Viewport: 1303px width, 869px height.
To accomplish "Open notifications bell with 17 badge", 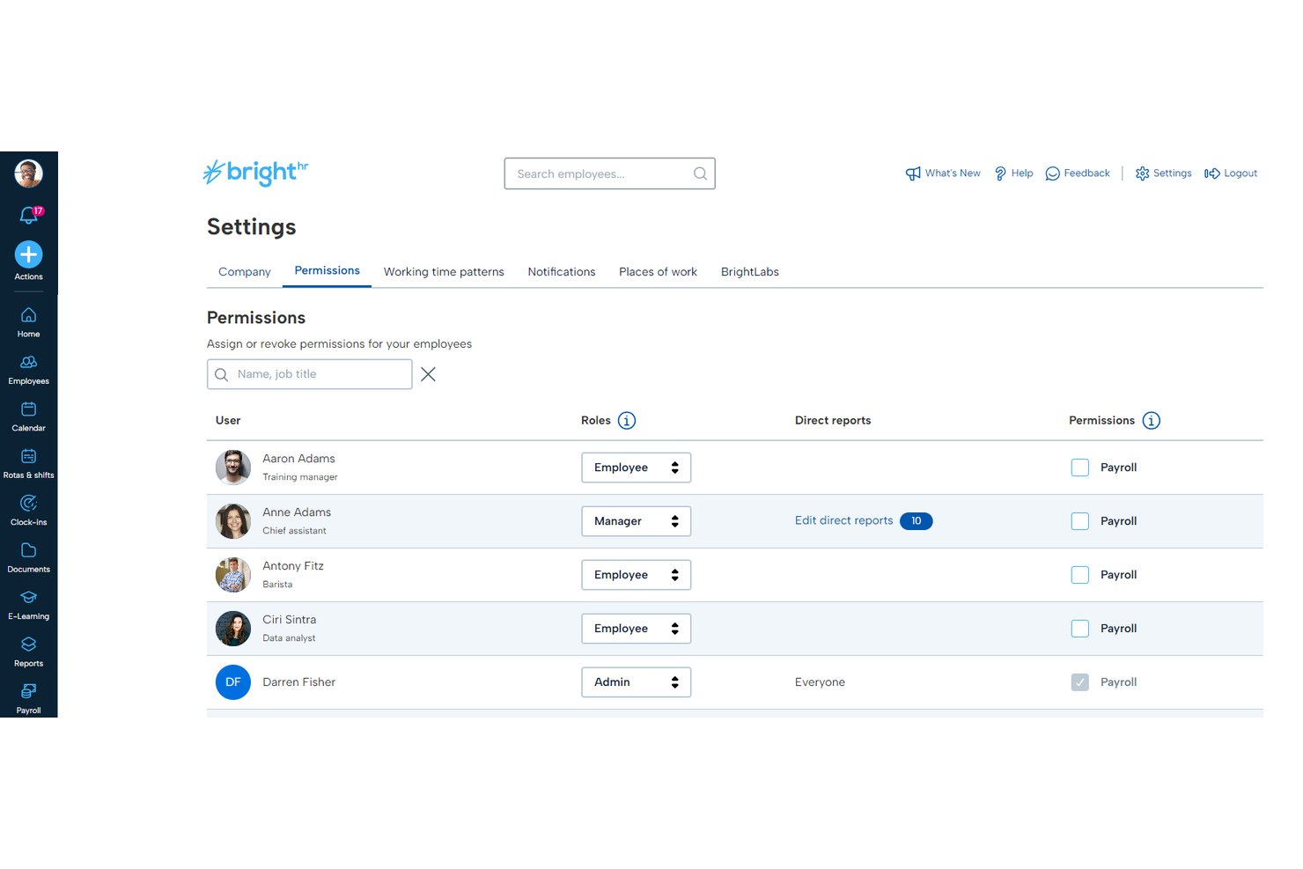I will (x=30, y=214).
